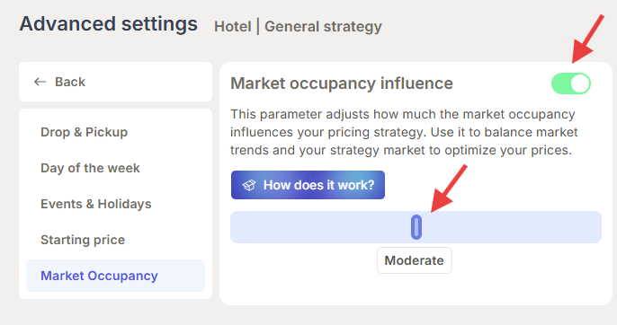Click the slider track right of the handle
The image size is (617, 325).
(x=512, y=227)
